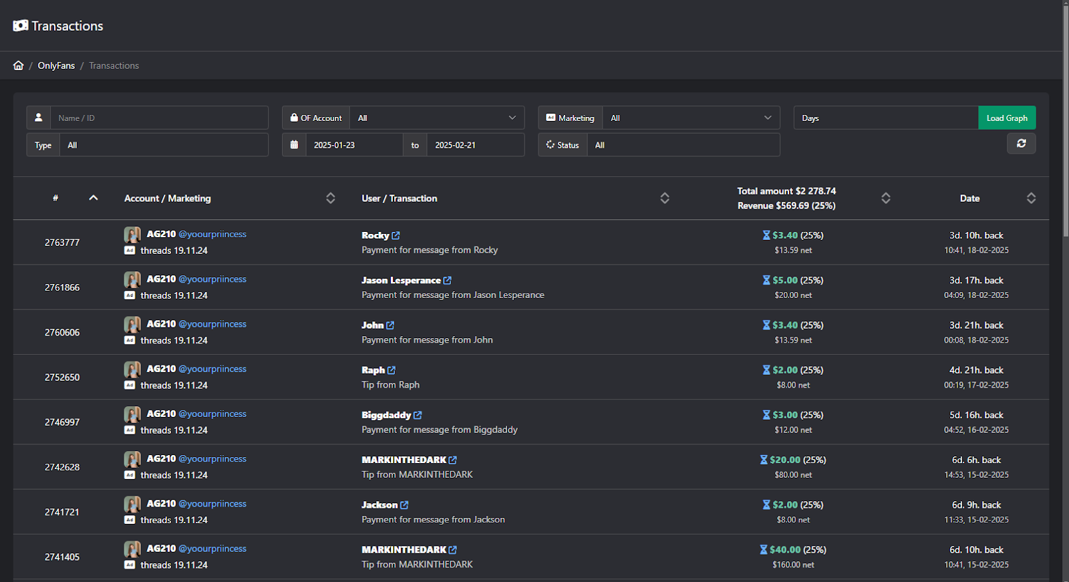Expand the OF Account dropdown

tap(437, 118)
